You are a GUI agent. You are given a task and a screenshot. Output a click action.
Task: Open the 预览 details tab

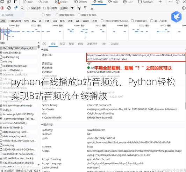[x=71, y=44]
